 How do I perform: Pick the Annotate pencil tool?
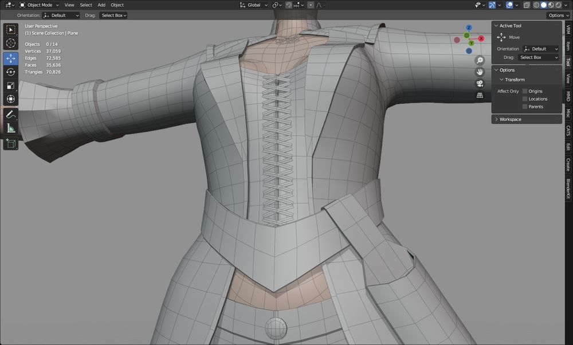(10, 115)
